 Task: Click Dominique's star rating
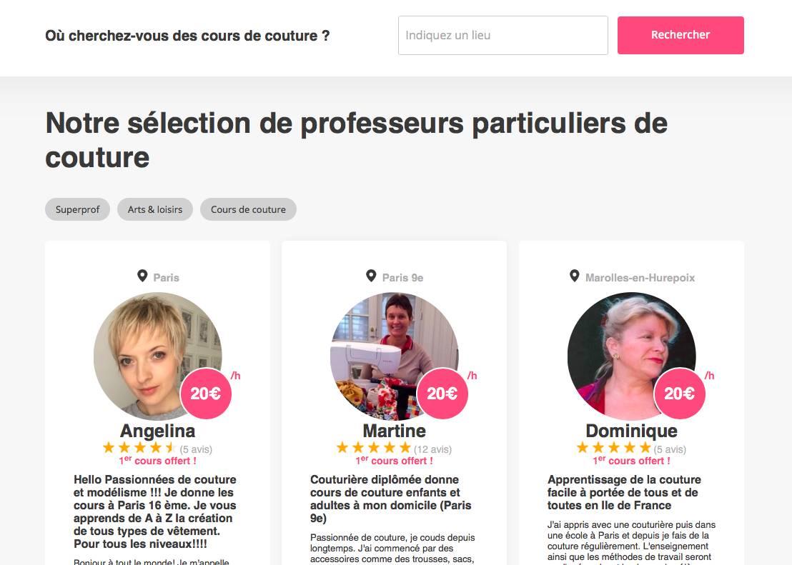click(x=614, y=448)
